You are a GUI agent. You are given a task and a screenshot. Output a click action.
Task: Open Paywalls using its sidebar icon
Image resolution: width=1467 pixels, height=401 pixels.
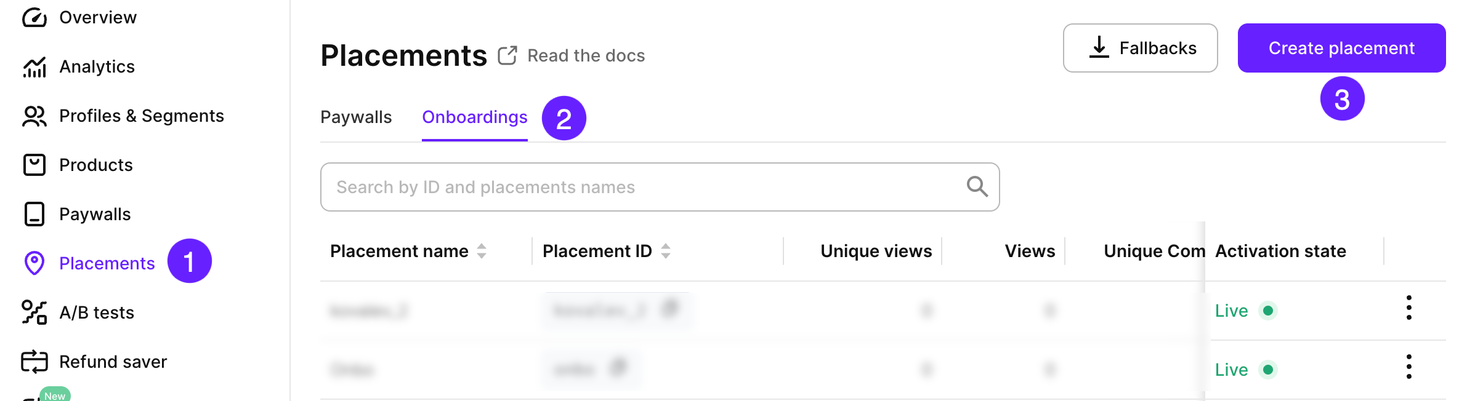point(34,214)
